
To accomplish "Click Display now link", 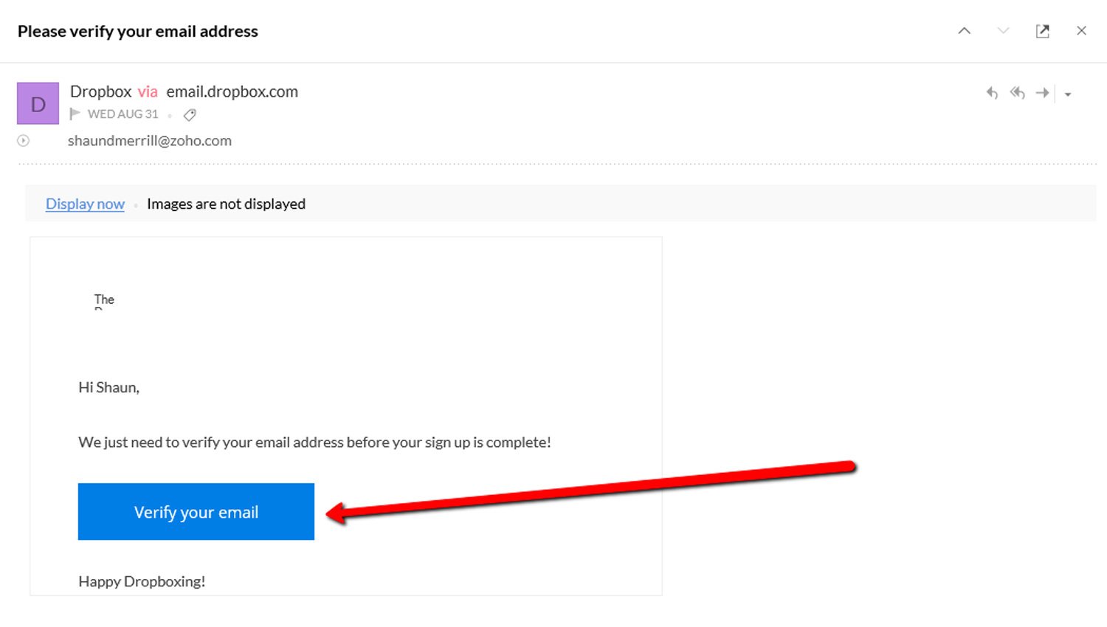I will coord(85,204).
